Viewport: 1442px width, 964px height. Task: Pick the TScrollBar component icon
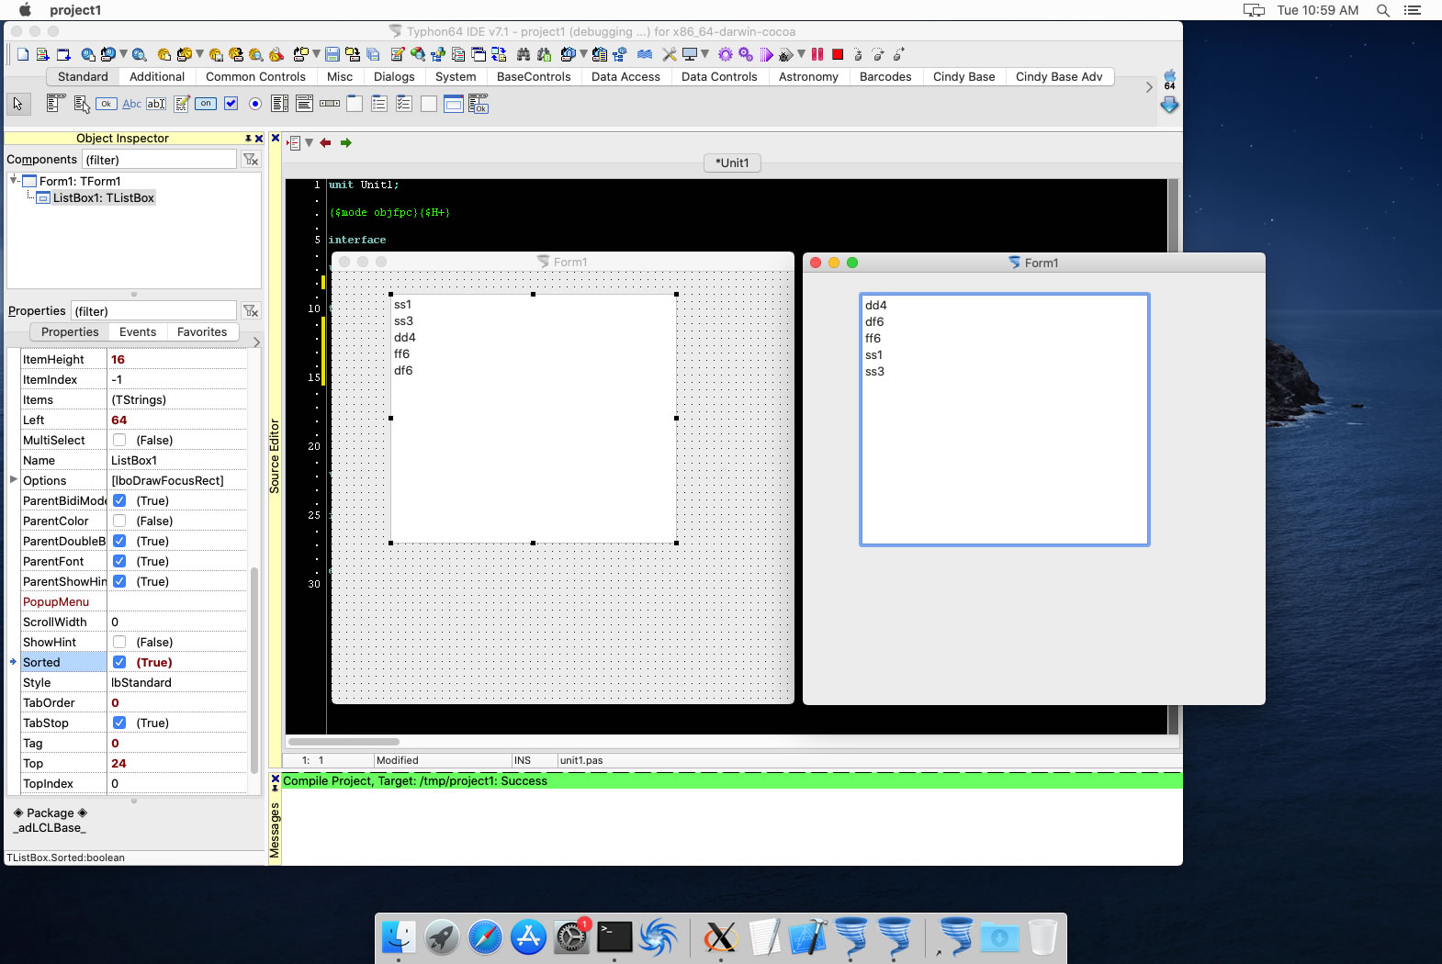click(x=330, y=104)
